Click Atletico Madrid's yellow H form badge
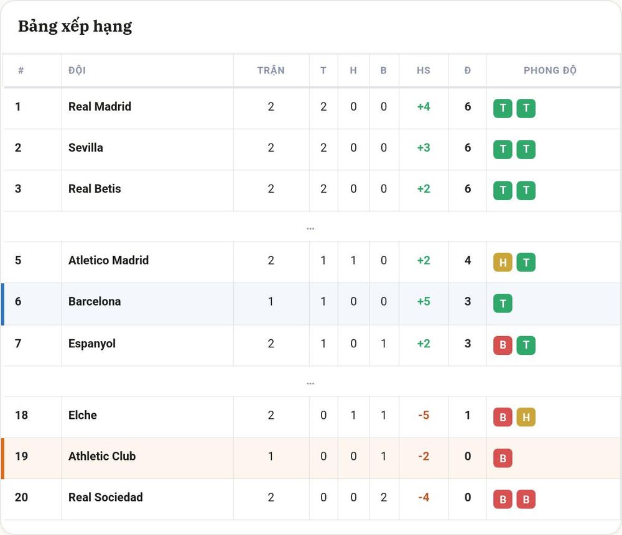 [503, 262]
